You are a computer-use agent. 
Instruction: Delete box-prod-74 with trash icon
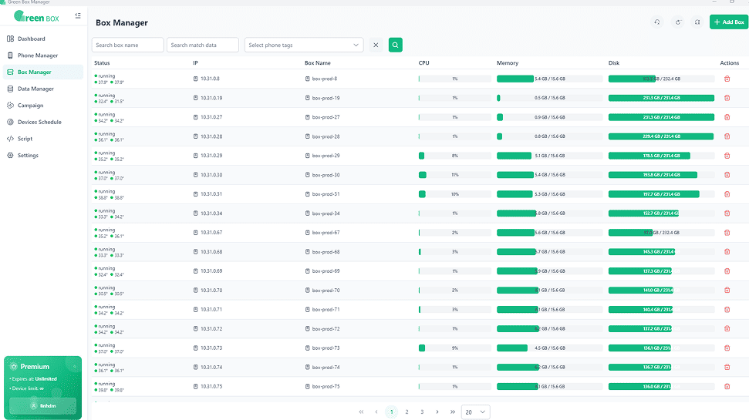(x=727, y=367)
